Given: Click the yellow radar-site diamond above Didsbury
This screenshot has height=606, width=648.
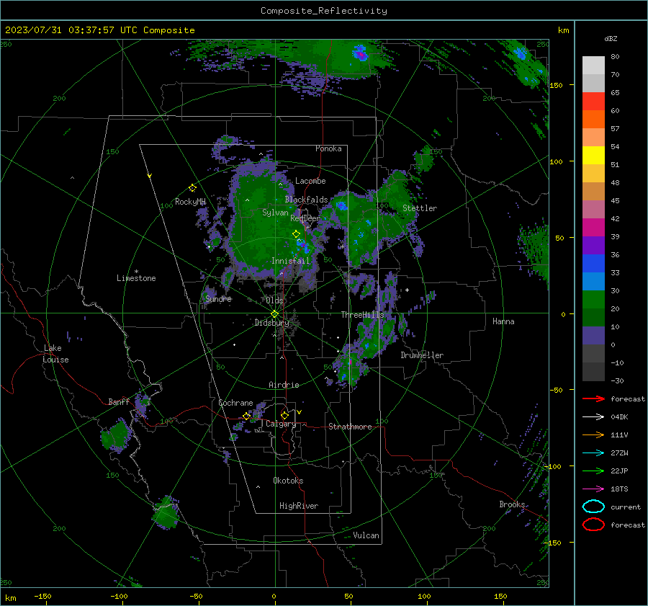Looking at the screenshot, I should pyautogui.click(x=274, y=314).
